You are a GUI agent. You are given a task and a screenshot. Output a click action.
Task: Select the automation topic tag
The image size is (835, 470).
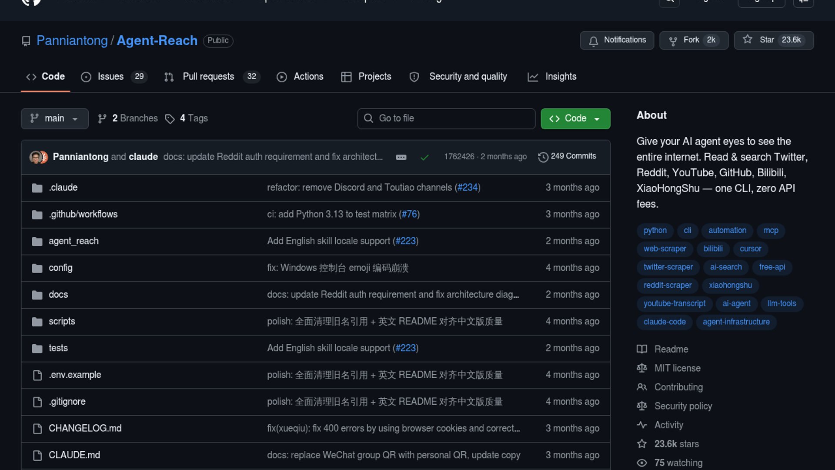pos(727,231)
